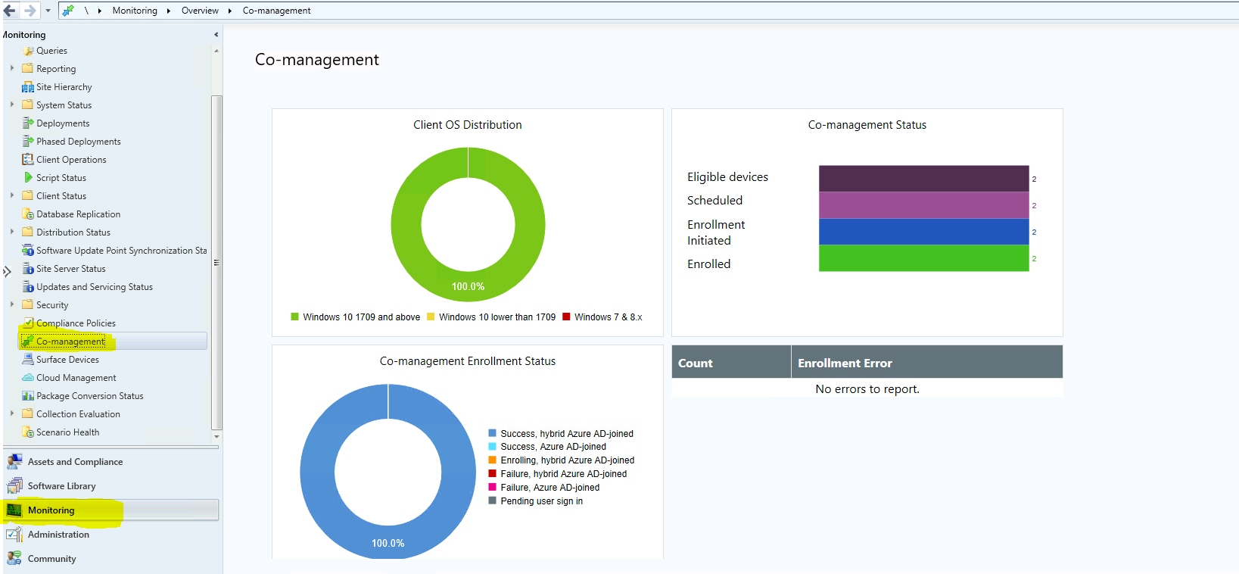Image resolution: width=1239 pixels, height=574 pixels.
Task: Switch to Monitoring workspace
Action: pyautogui.click(x=112, y=510)
